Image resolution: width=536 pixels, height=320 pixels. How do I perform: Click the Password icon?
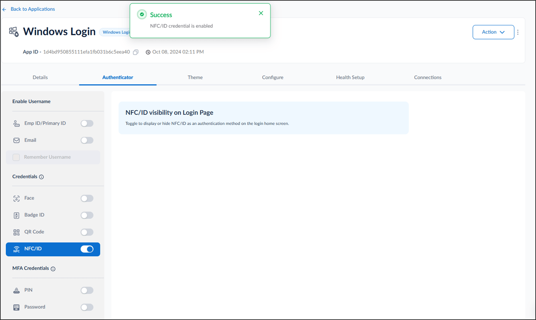pos(16,307)
